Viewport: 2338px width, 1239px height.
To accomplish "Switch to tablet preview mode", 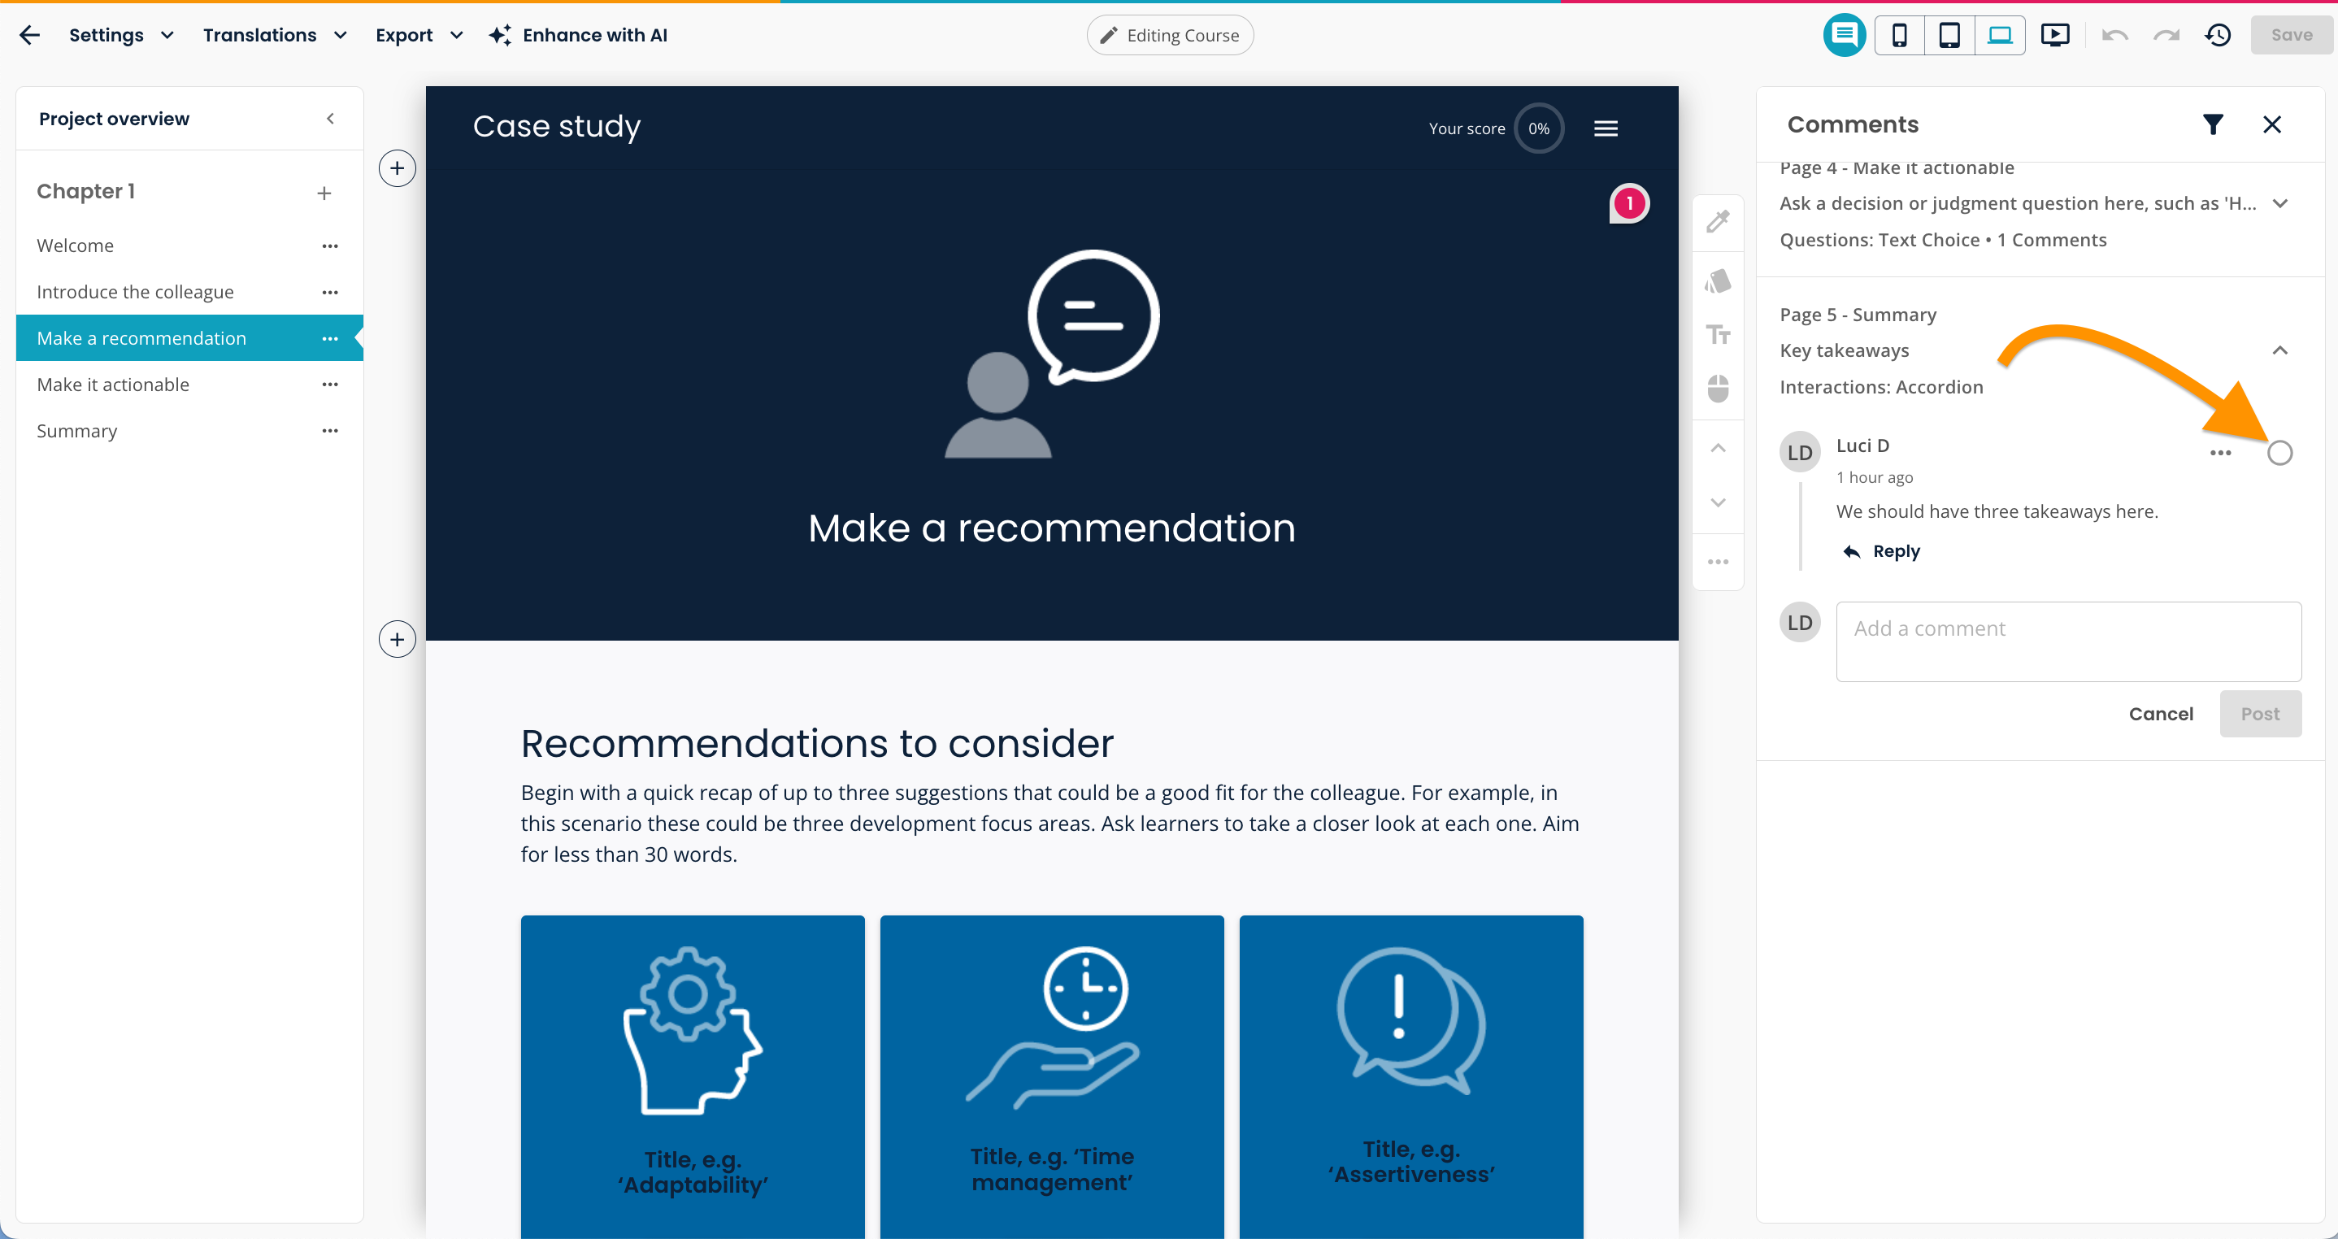I will point(1949,36).
